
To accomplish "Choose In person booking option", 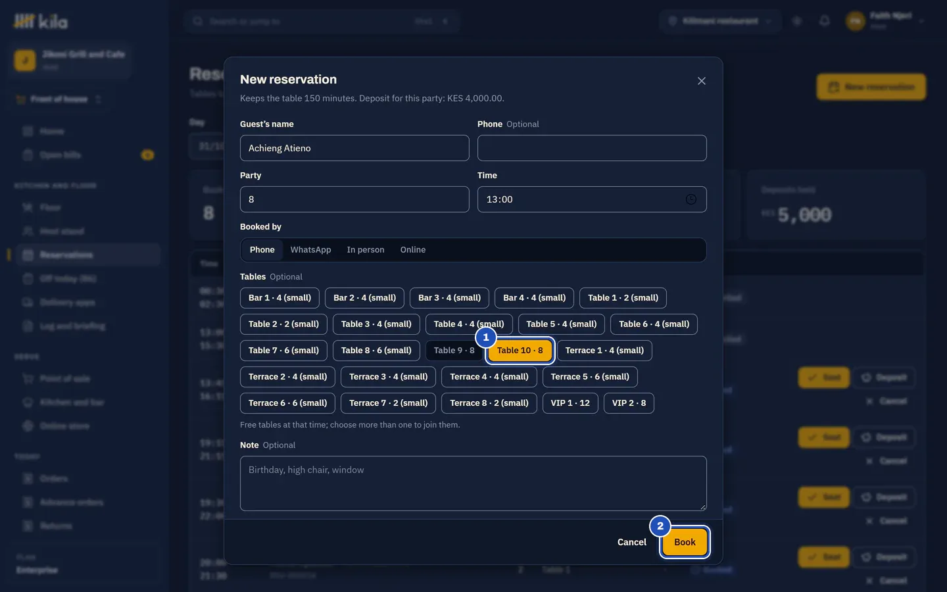I will tap(366, 250).
